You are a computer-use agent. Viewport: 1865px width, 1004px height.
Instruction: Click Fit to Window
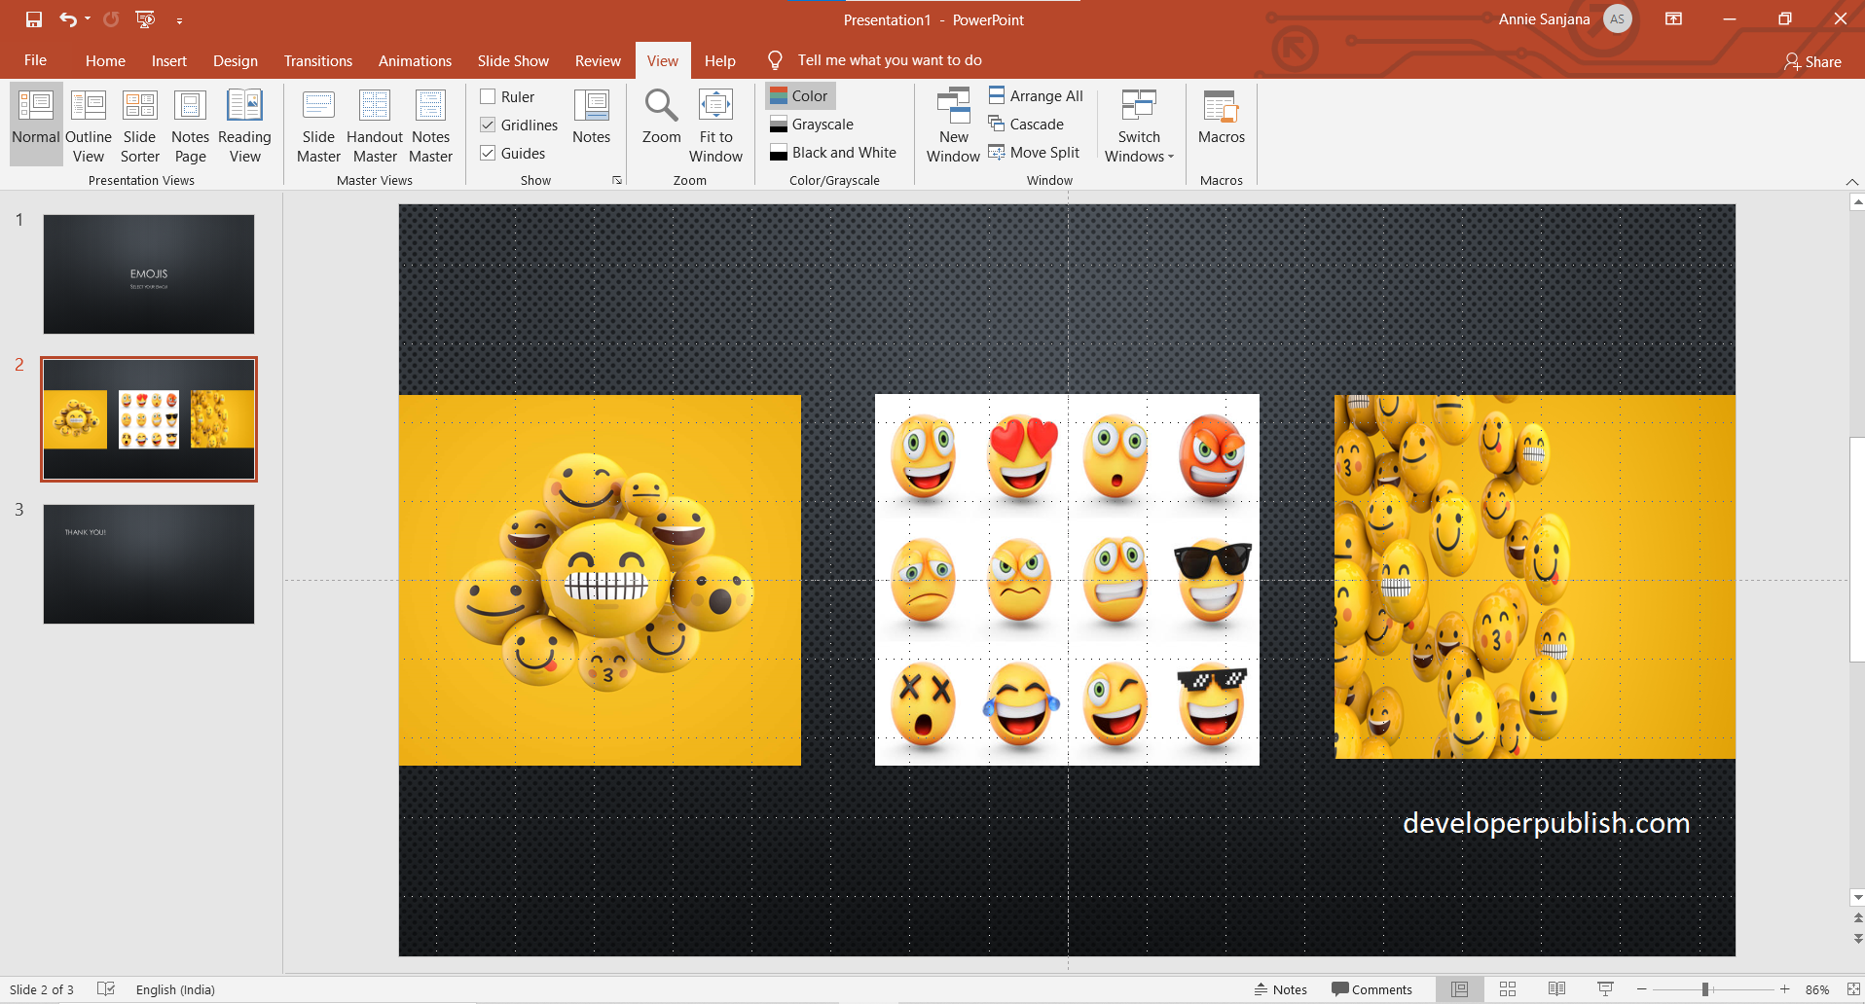[715, 124]
